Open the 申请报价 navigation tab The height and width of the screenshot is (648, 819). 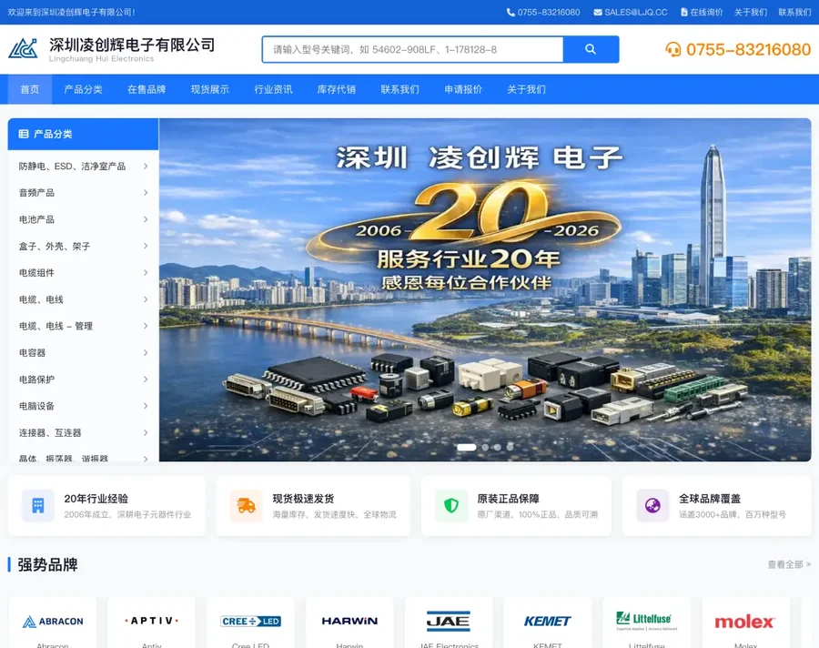coord(463,89)
